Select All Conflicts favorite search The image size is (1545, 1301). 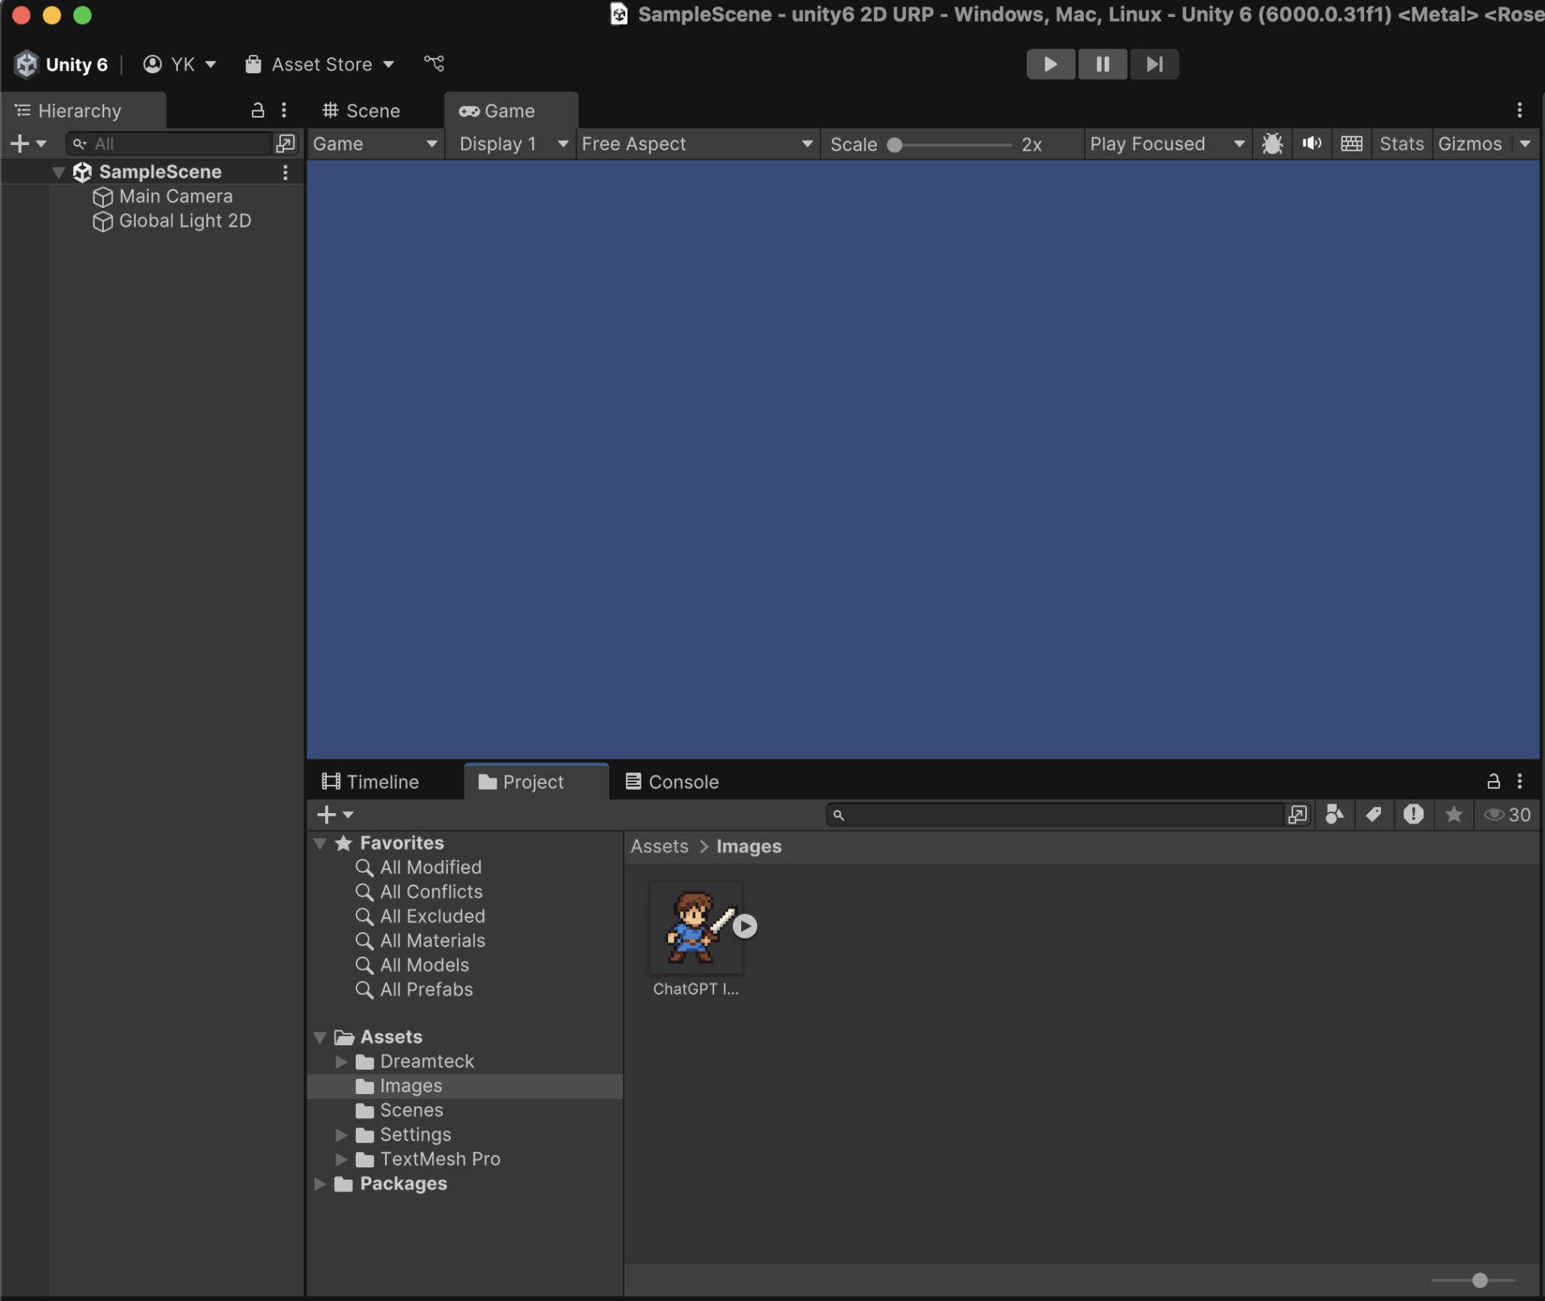pos(418,892)
